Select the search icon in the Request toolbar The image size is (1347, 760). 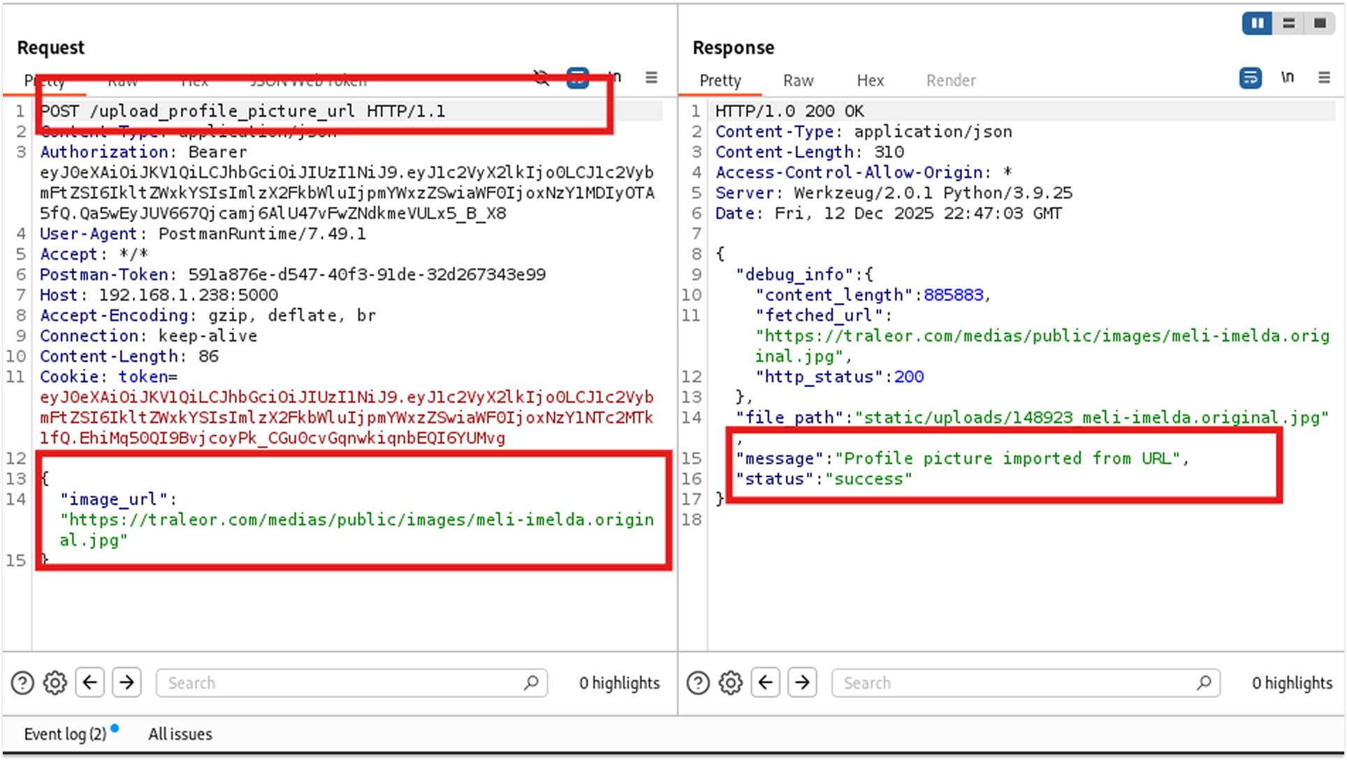[x=541, y=78]
